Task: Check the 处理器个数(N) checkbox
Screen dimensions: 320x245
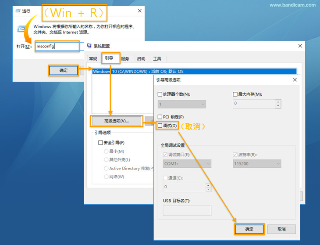Action: [x=160, y=94]
